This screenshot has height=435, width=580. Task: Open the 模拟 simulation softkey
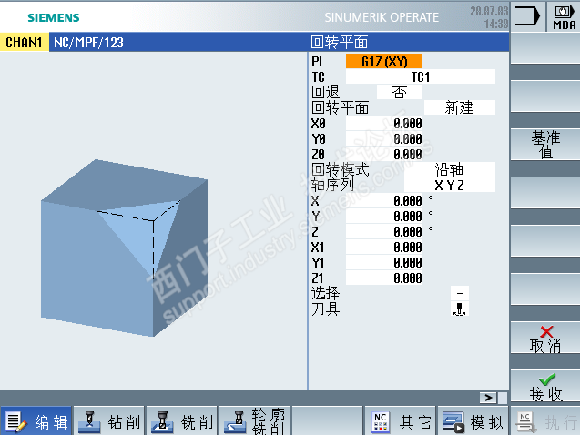(x=473, y=421)
